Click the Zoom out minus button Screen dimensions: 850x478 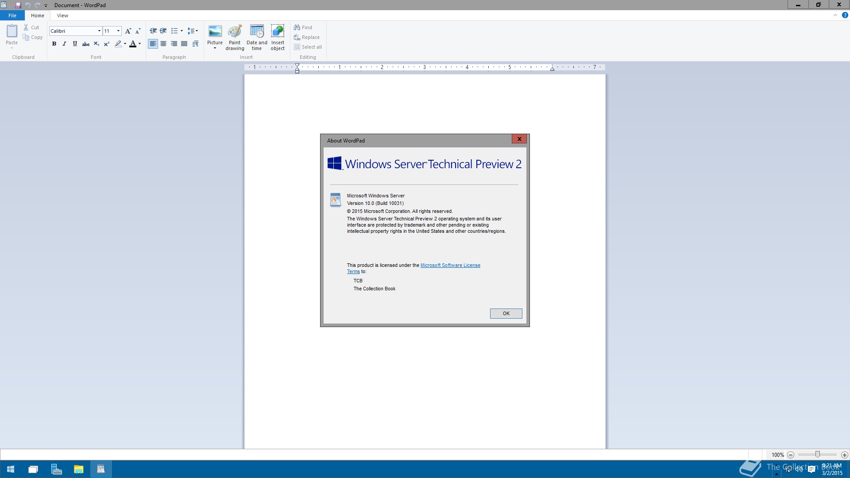coord(791,455)
